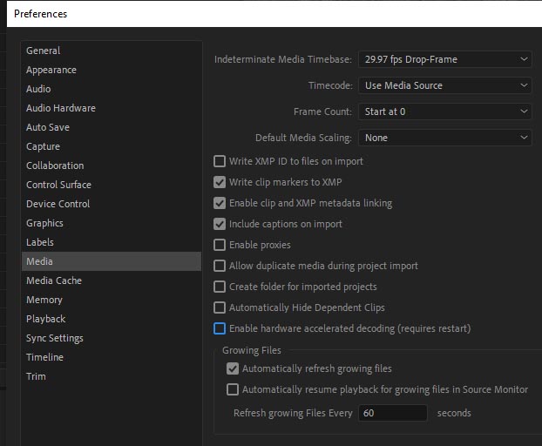542x446 pixels.
Task: Open Sync Settings preferences category
Action: (54, 338)
